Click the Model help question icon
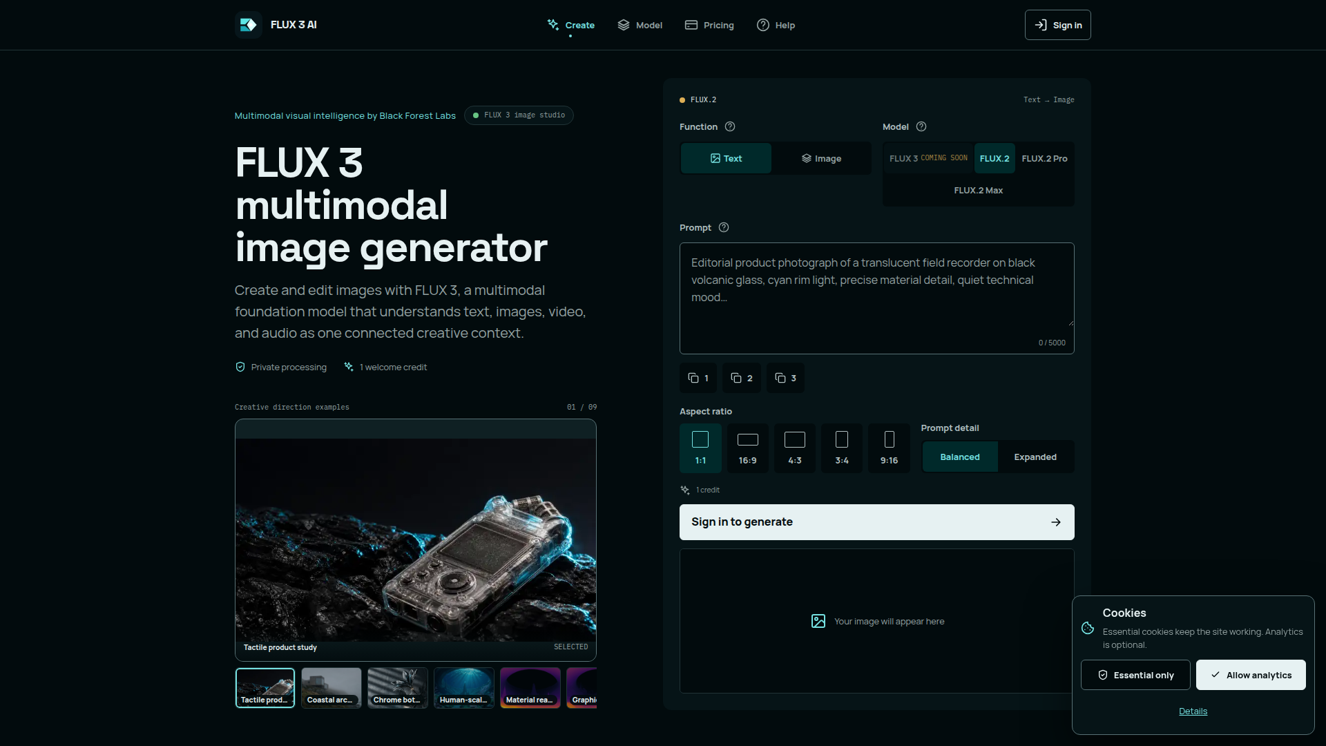 921,126
